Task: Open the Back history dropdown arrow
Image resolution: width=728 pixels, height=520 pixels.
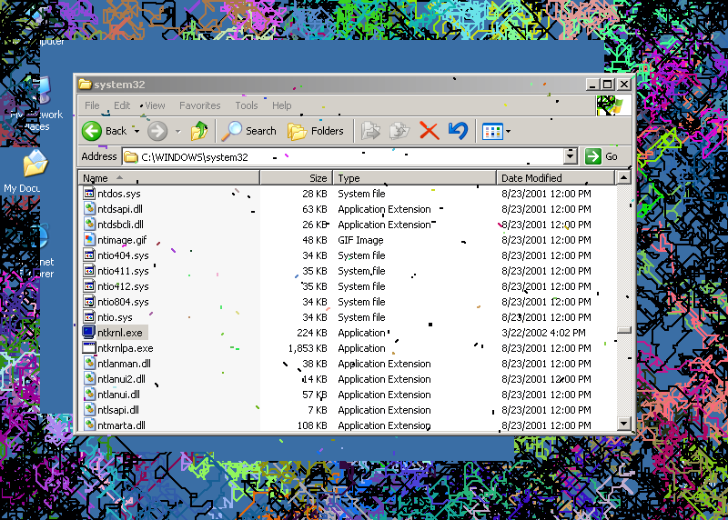Action: coord(136,131)
